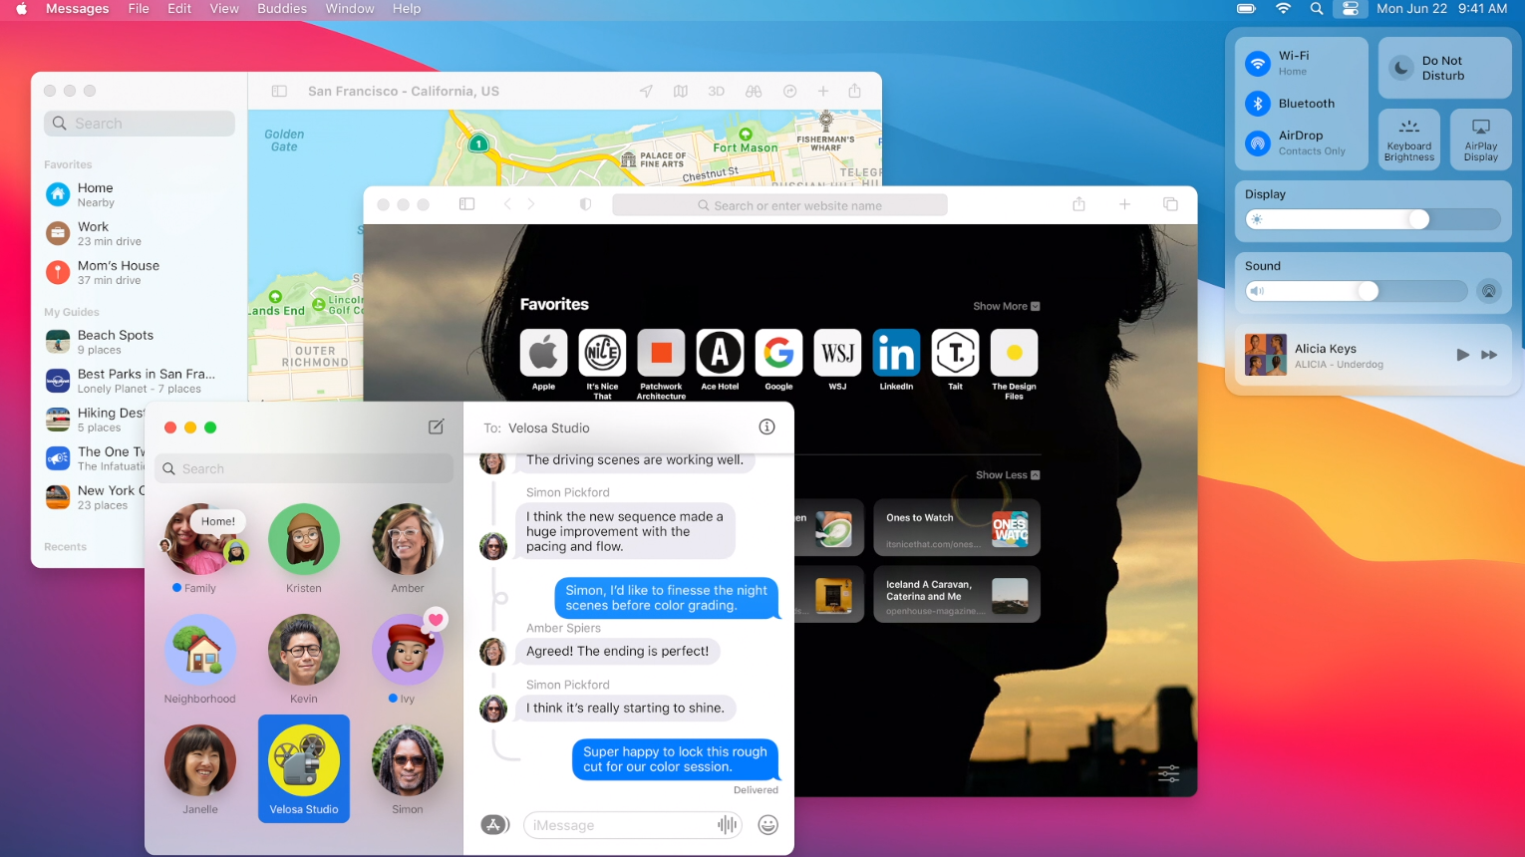
Task: Click the iMessage text field
Action: point(618,825)
